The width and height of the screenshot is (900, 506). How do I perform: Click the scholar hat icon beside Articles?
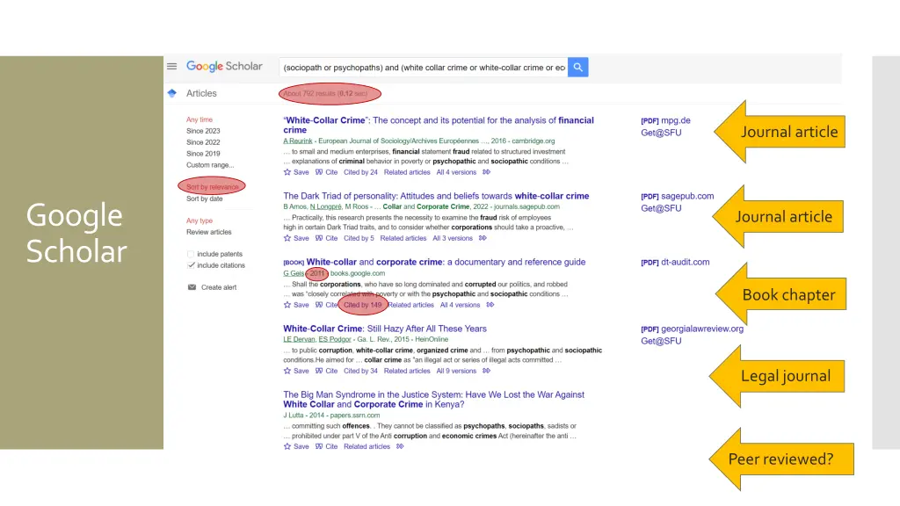[171, 93]
